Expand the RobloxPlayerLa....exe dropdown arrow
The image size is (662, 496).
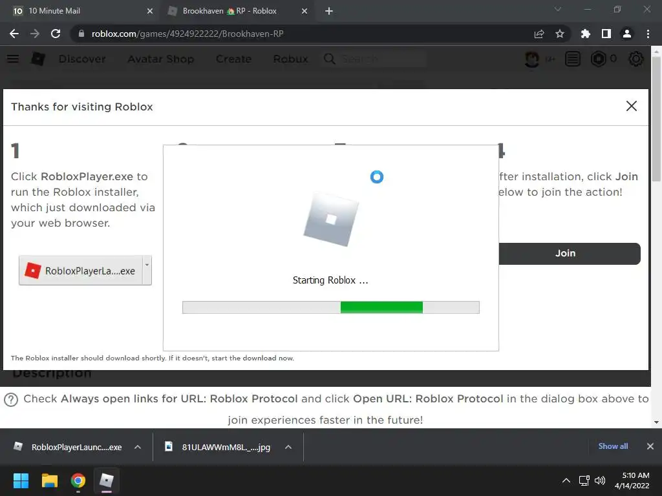pos(147,271)
